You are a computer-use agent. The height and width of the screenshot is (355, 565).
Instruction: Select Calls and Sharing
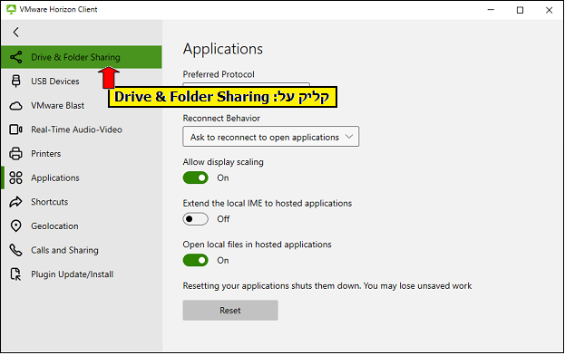coord(82,250)
